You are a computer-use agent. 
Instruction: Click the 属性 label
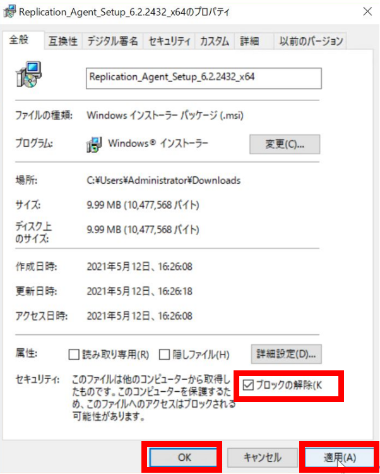[x=27, y=353]
